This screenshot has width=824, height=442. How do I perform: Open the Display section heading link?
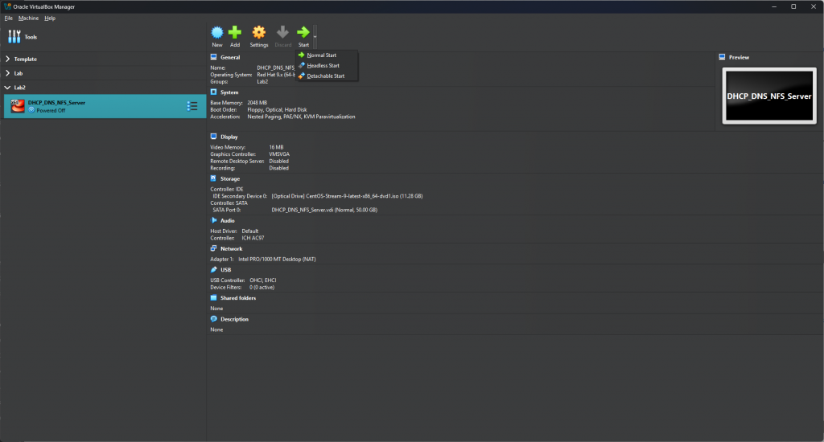[x=229, y=137]
